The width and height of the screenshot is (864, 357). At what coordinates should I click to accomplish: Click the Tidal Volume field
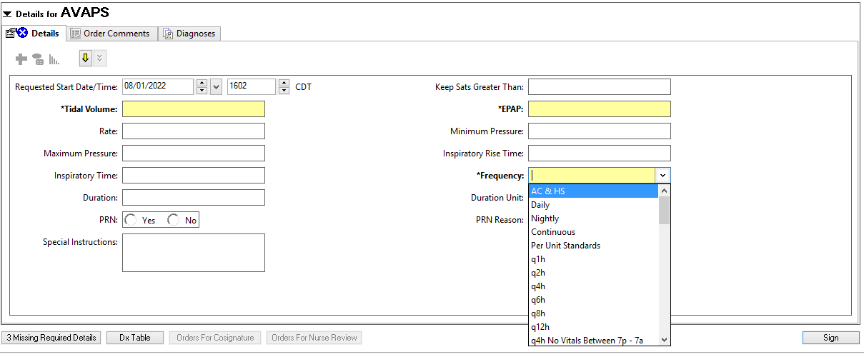194,109
